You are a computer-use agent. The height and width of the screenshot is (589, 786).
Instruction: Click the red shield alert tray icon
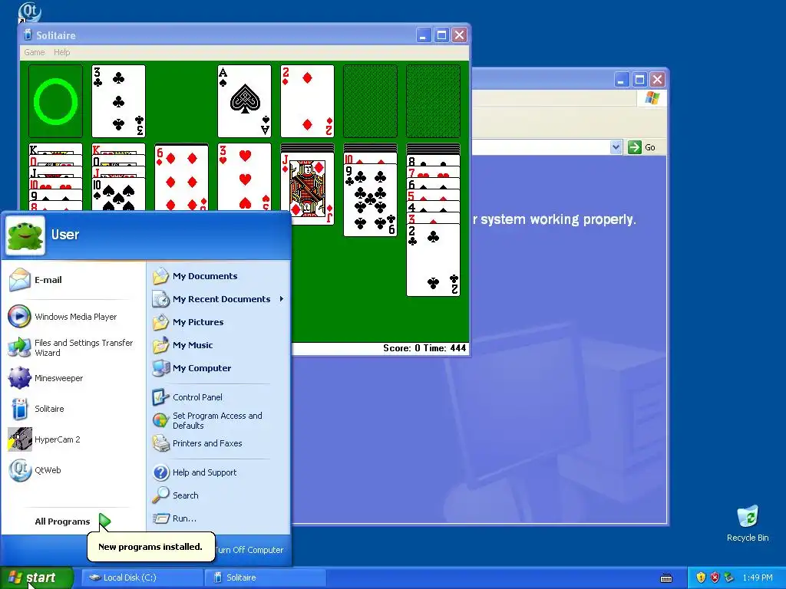(x=715, y=577)
